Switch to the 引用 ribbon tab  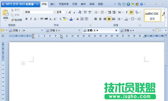pos(74,4)
